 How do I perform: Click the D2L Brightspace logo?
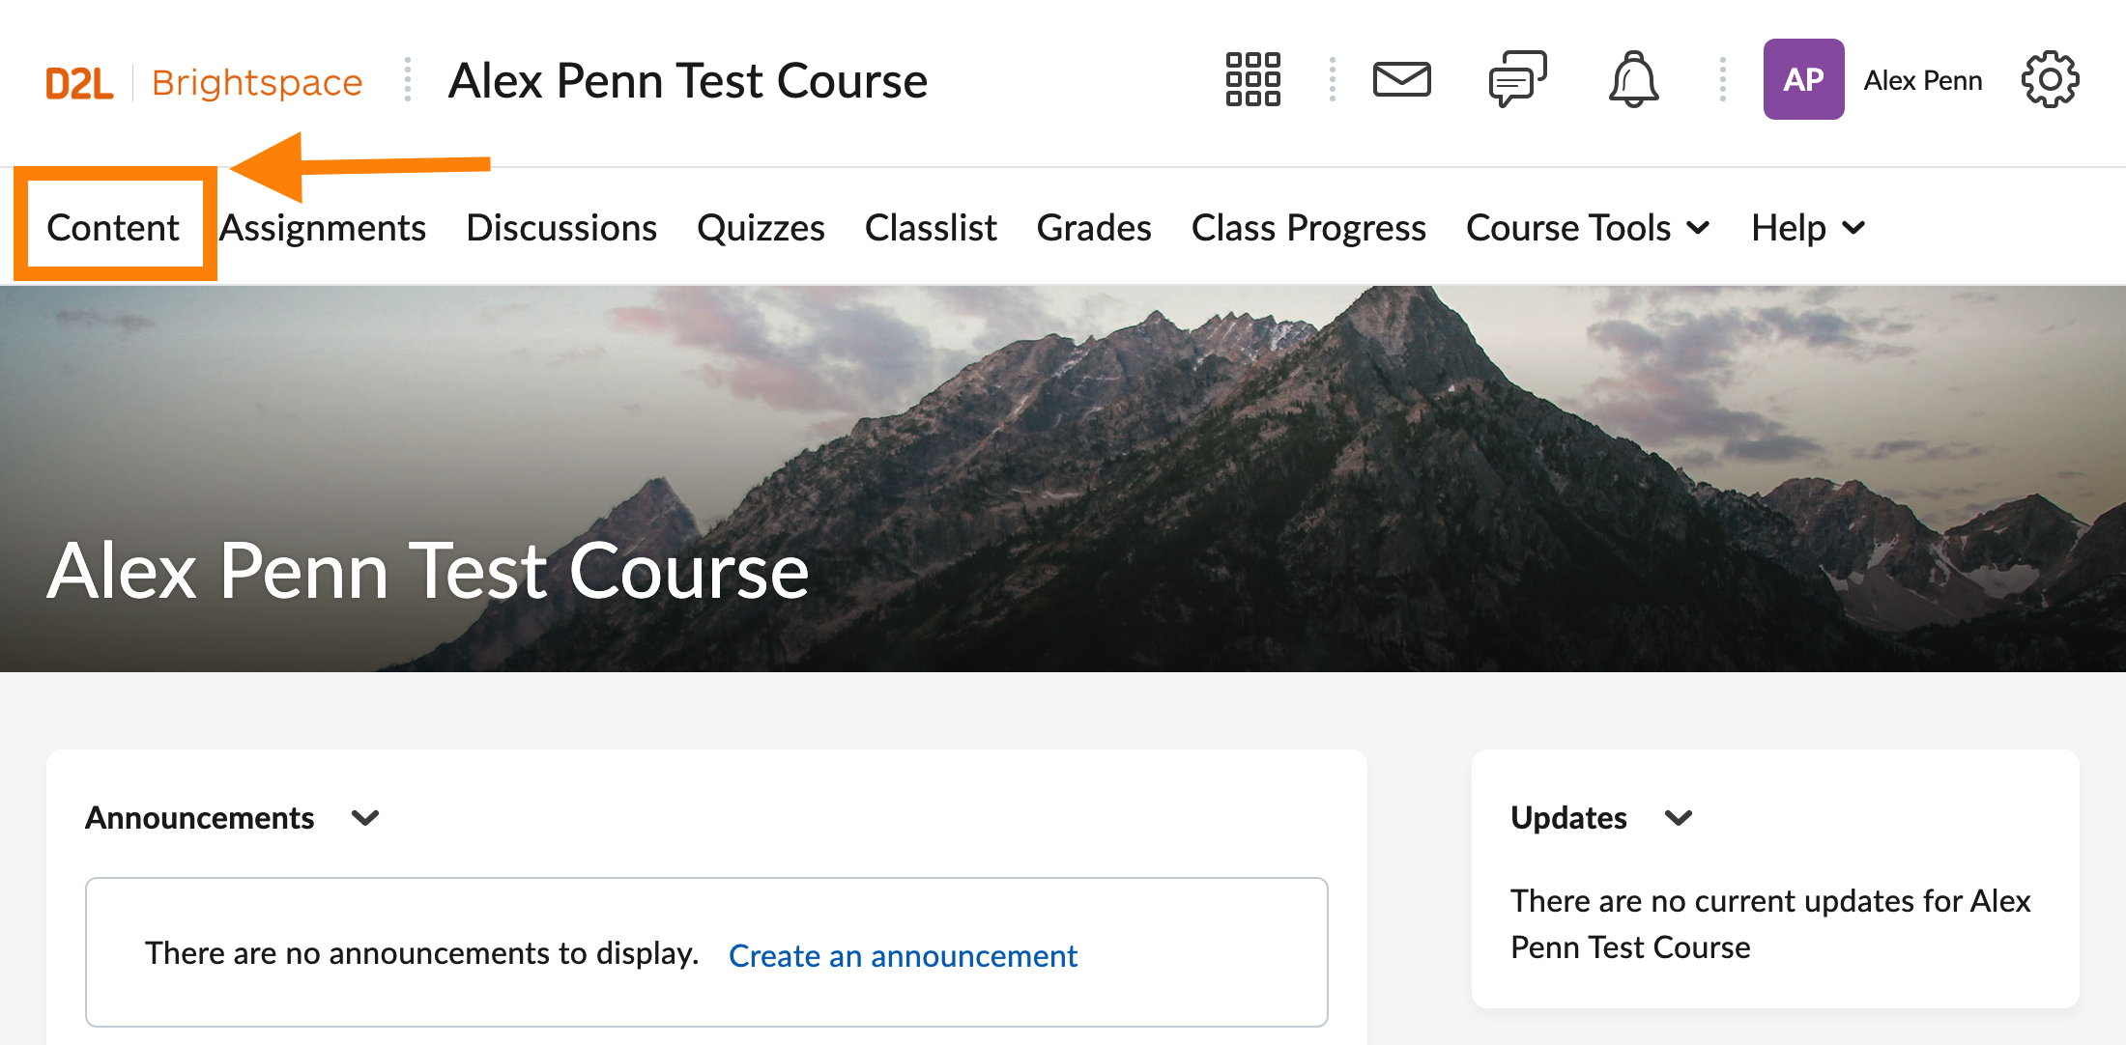tap(204, 82)
